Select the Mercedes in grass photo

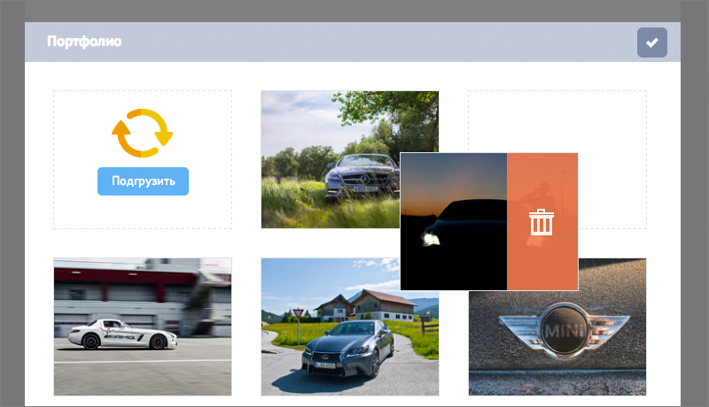330,159
